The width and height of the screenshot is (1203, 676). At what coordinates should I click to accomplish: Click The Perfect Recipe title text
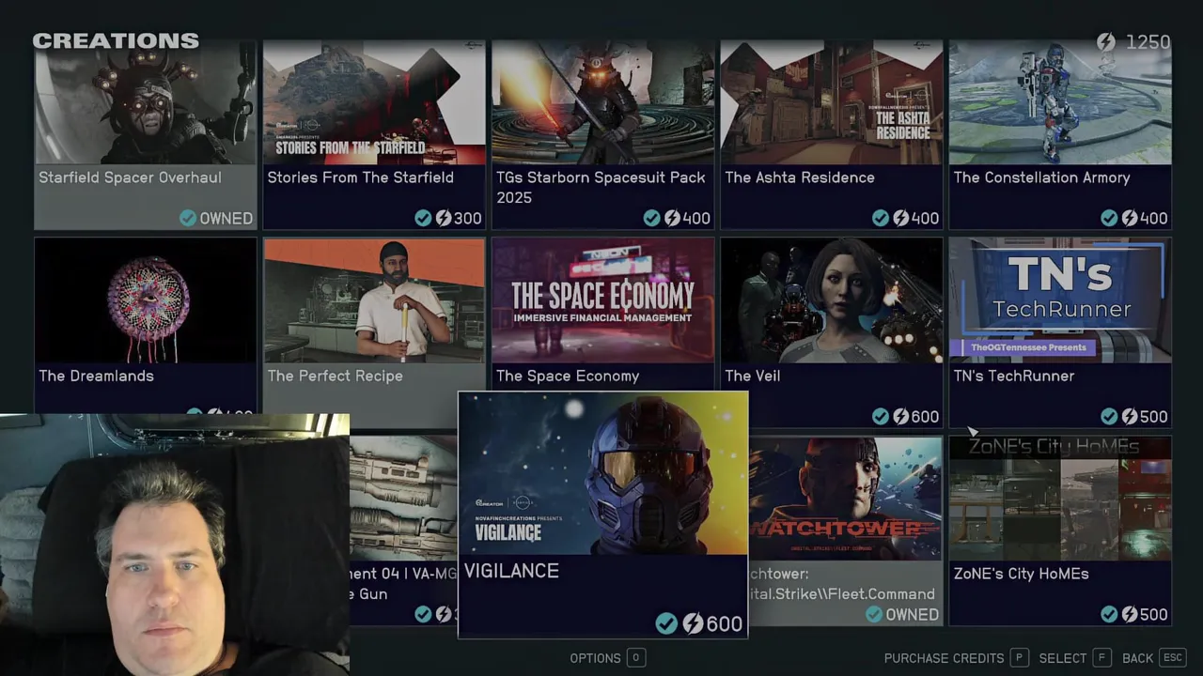335,376
